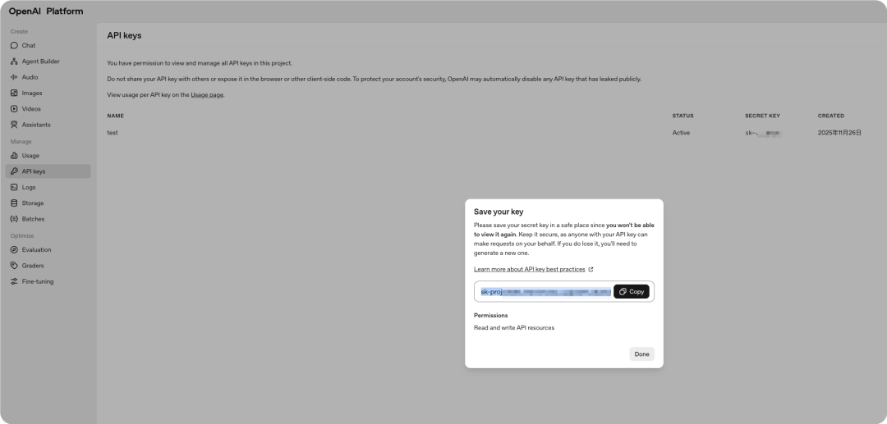
Task: Click the Evaluation compass icon
Action: pyautogui.click(x=14, y=250)
